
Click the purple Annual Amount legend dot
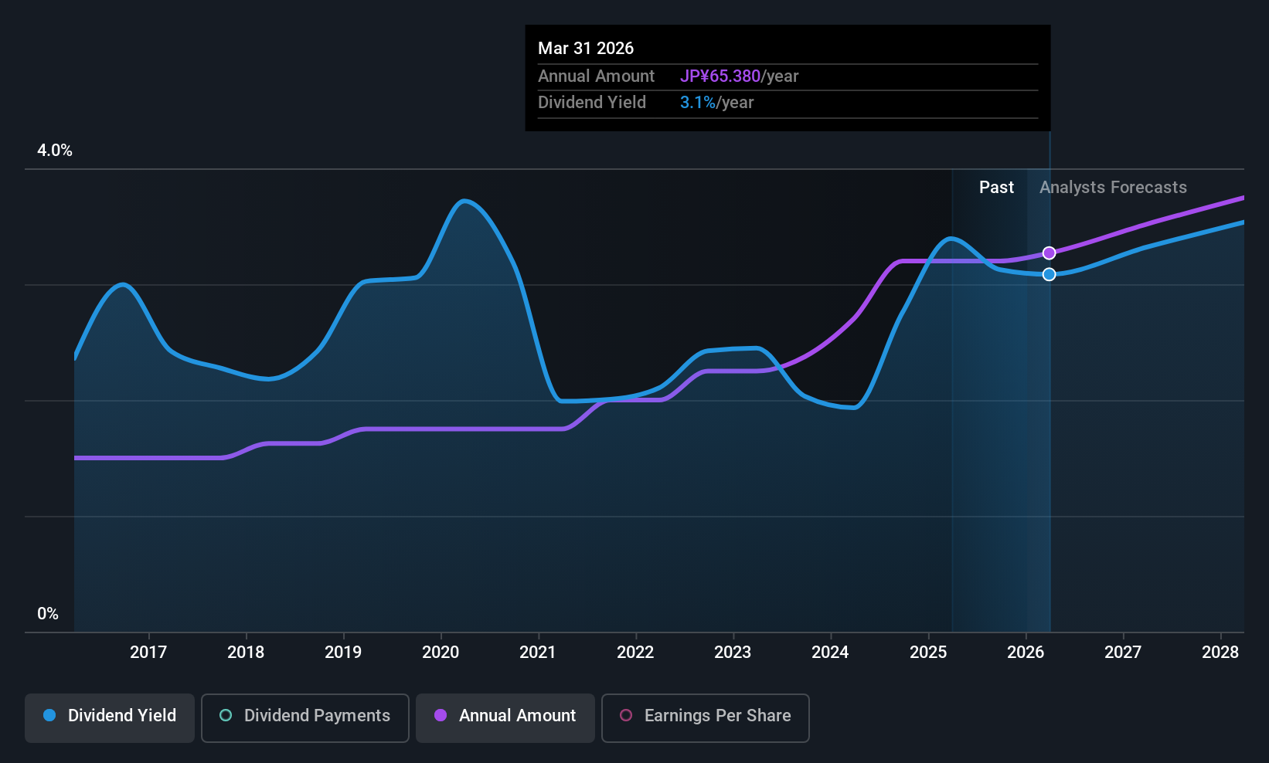(441, 715)
